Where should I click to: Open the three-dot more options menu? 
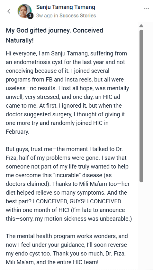click(146, 9)
